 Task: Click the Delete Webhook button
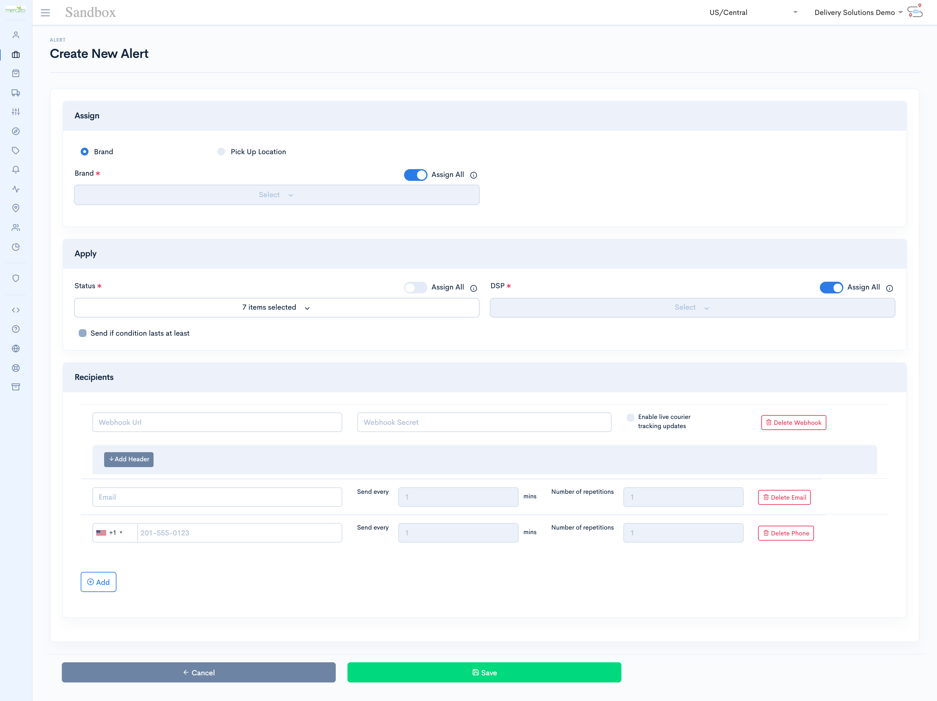point(794,423)
